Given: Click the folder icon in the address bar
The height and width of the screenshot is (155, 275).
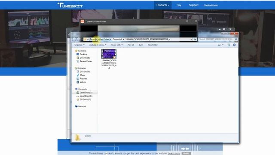Looking at the screenshot, I should [x=85, y=39].
